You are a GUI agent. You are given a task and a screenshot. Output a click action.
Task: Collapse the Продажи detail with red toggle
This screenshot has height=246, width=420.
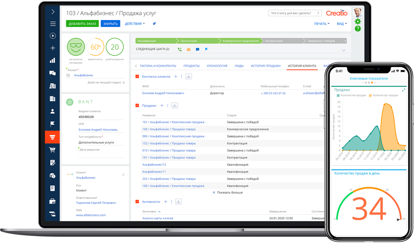pyautogui.click(x=137, y=106)
